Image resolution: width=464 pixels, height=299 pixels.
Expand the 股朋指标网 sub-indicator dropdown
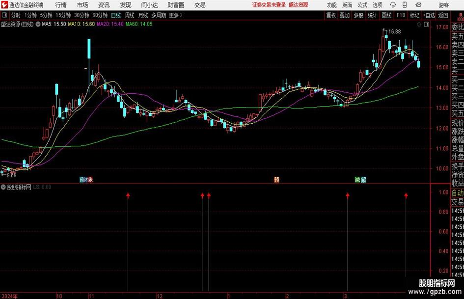(3, 187)
